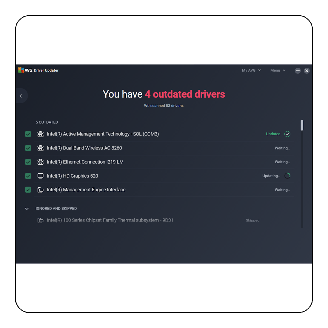The image size is (328, 328).
Task: Close the Driver Updater window
Action: (307, 71)
